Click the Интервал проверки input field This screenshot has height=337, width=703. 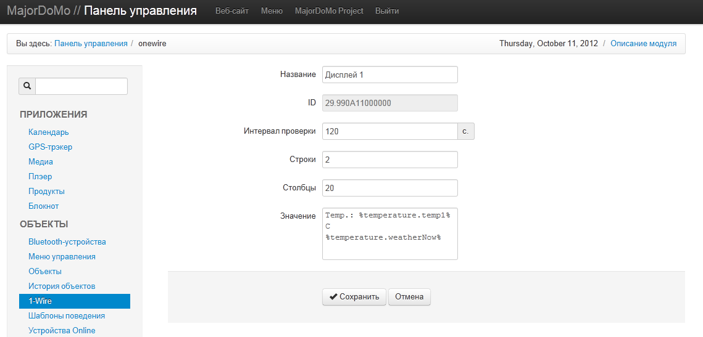tap(389, 131)
